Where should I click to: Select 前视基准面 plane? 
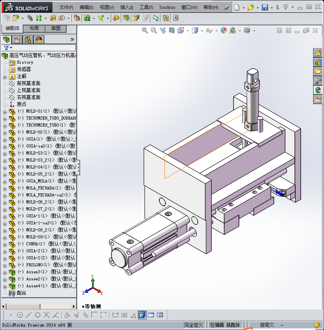click(x=28, y=83)
